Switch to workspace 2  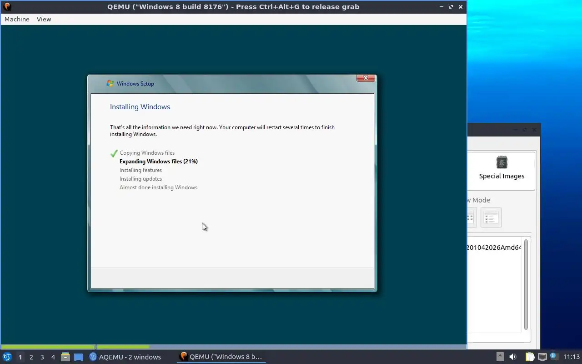tap(31, 357)
